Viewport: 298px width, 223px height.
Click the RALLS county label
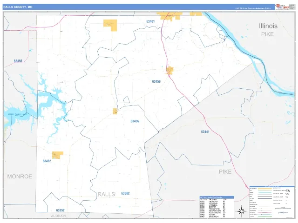tap(106, 194)
